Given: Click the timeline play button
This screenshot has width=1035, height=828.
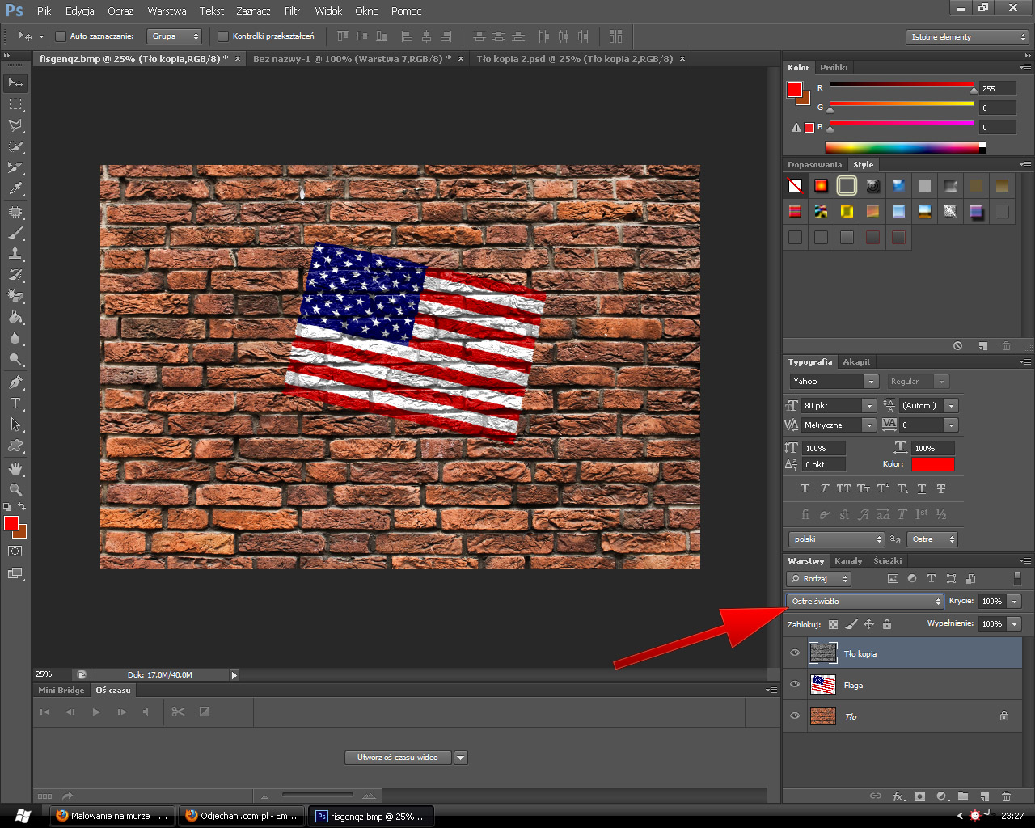Looking at the screenshot, I should [x=96, y=712].
